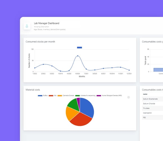Toggle the Kits legend entry

(x=53, y=96)
